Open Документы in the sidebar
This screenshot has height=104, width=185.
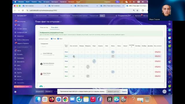[x=21, y=62]
